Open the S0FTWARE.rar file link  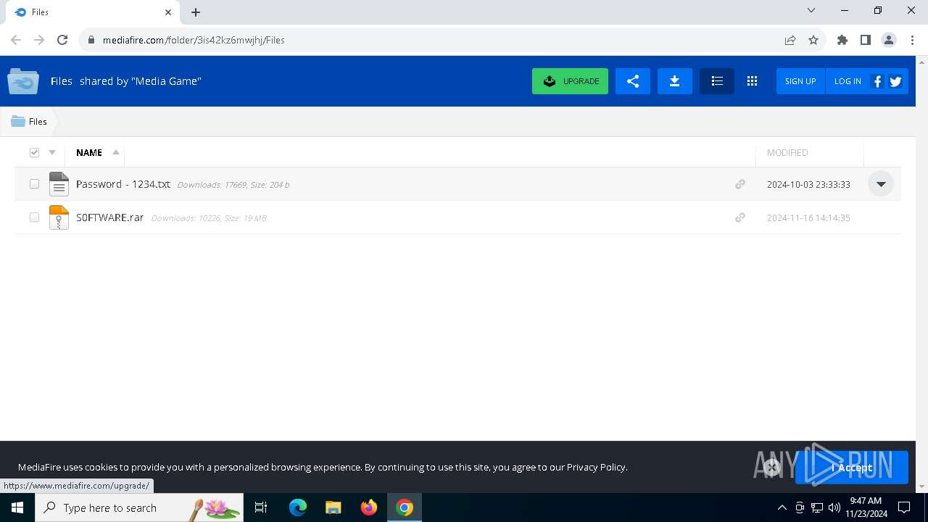pos(110,217)
